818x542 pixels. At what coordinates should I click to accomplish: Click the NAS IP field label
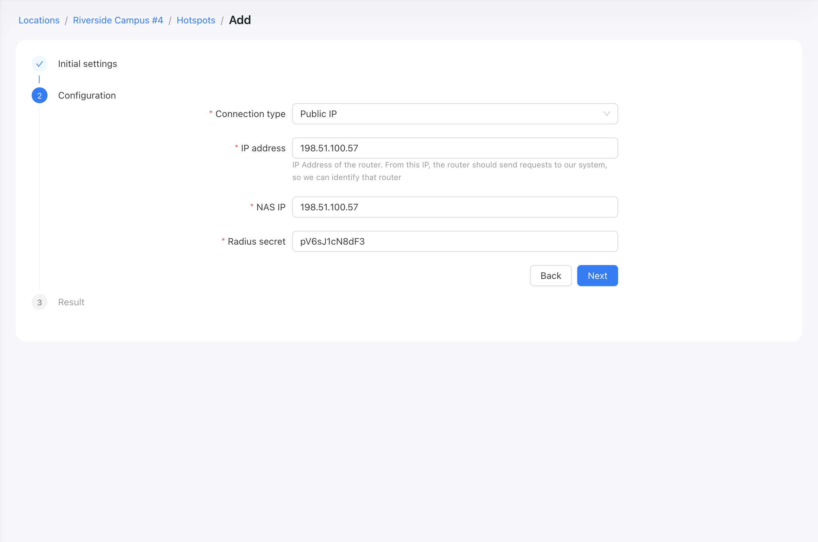pos(271,207)
